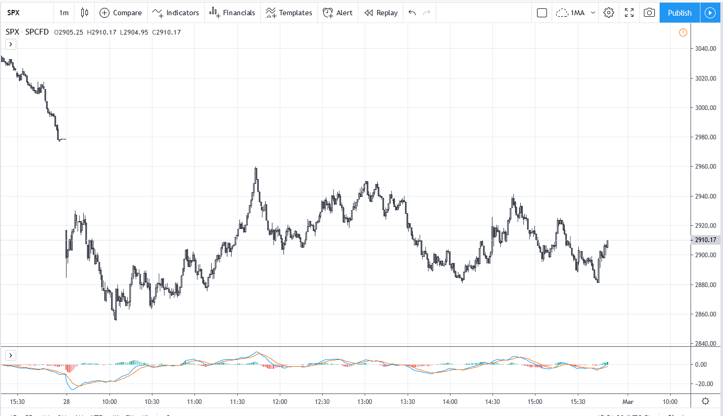The width and height of the screenshot is (723, 416).
Task: Click the SPX · SPCFD legend title
Action: tap(27, 32)
